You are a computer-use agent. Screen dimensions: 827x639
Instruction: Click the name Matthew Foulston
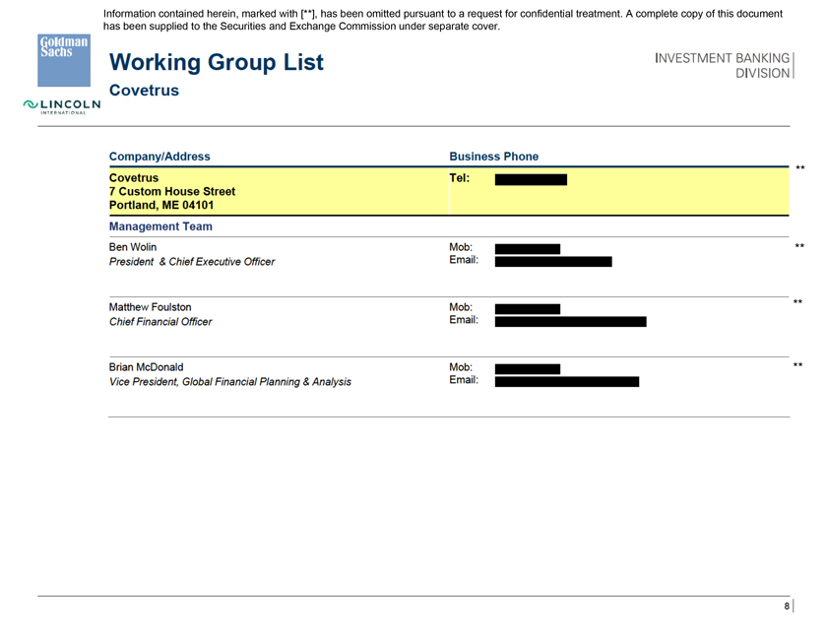(150, 306)
